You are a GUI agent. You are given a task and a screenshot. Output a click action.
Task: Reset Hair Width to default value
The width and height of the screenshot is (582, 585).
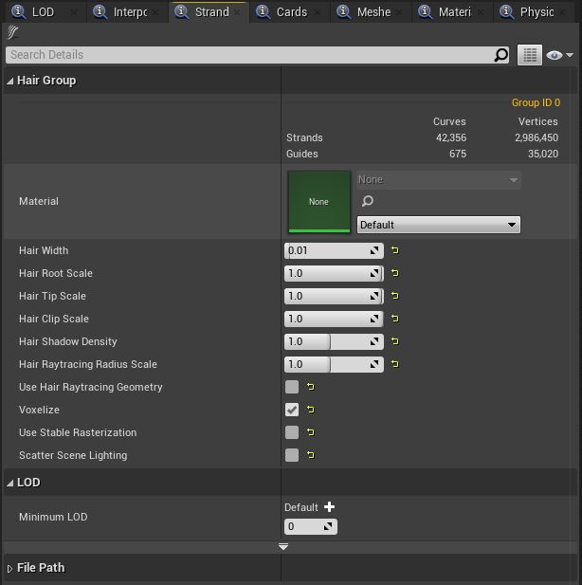click(x=395, y=251)
